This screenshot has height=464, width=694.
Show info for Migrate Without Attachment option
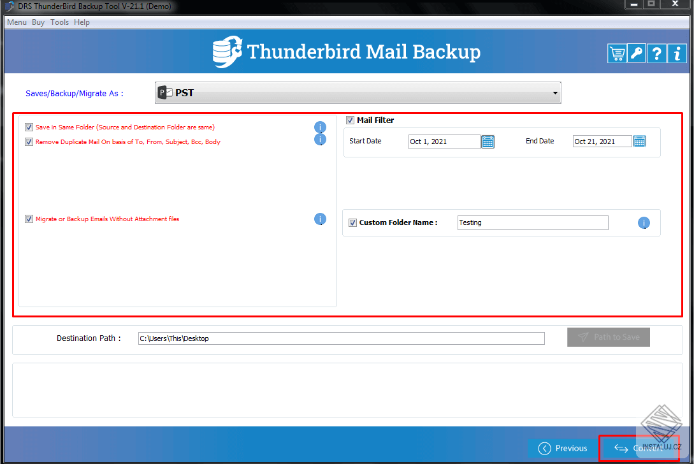pyautogui.click(x=320, y=219)
